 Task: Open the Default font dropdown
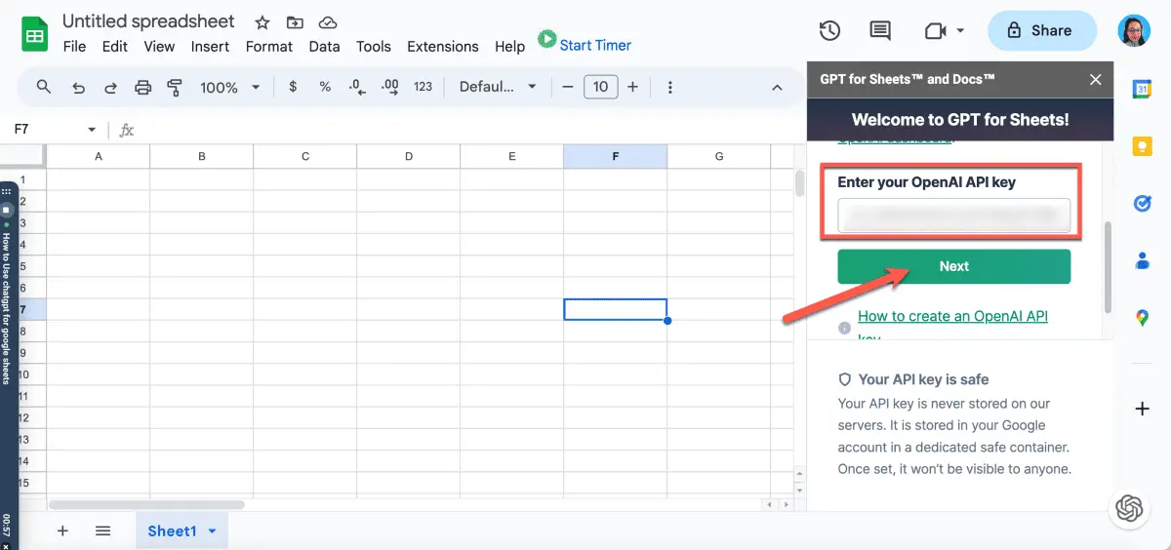tap(499, 87)
